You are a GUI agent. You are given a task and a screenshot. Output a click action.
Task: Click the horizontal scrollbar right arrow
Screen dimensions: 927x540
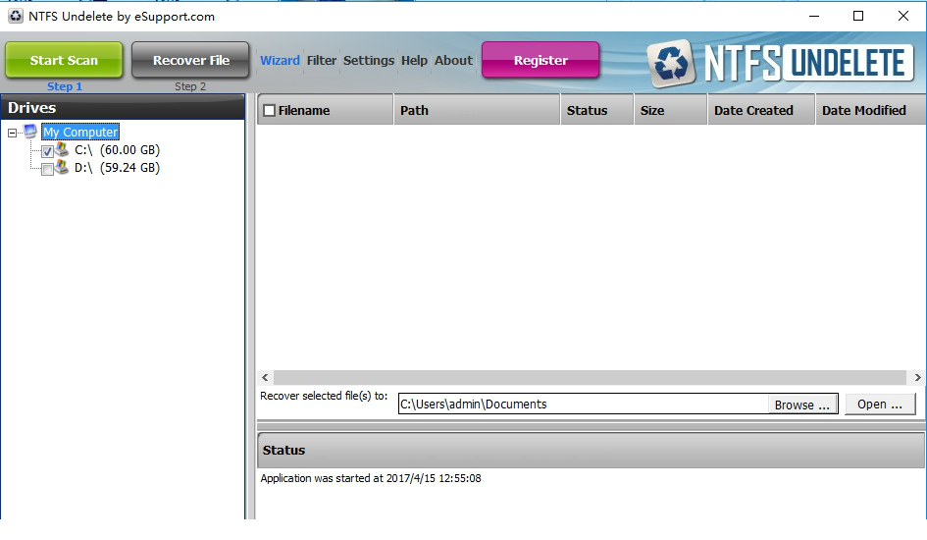coord(917,377)
